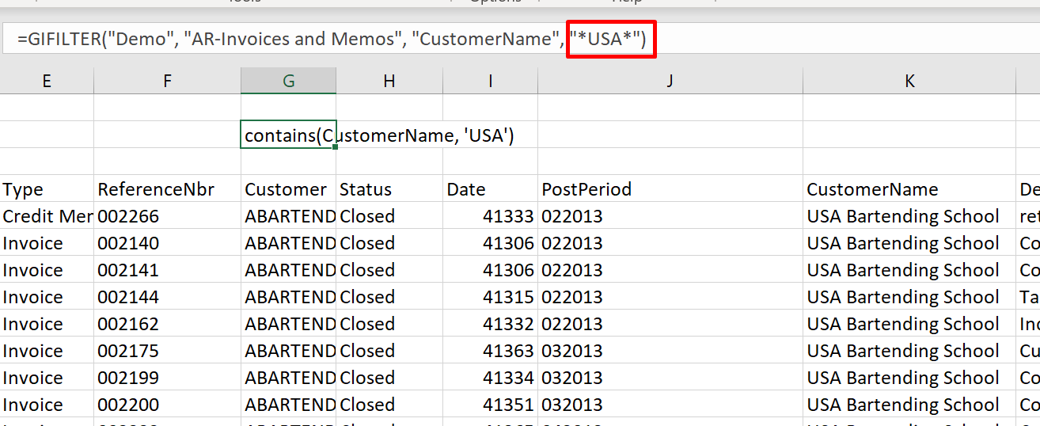
Task: Select column E header
Action: (x=47, y=81)
